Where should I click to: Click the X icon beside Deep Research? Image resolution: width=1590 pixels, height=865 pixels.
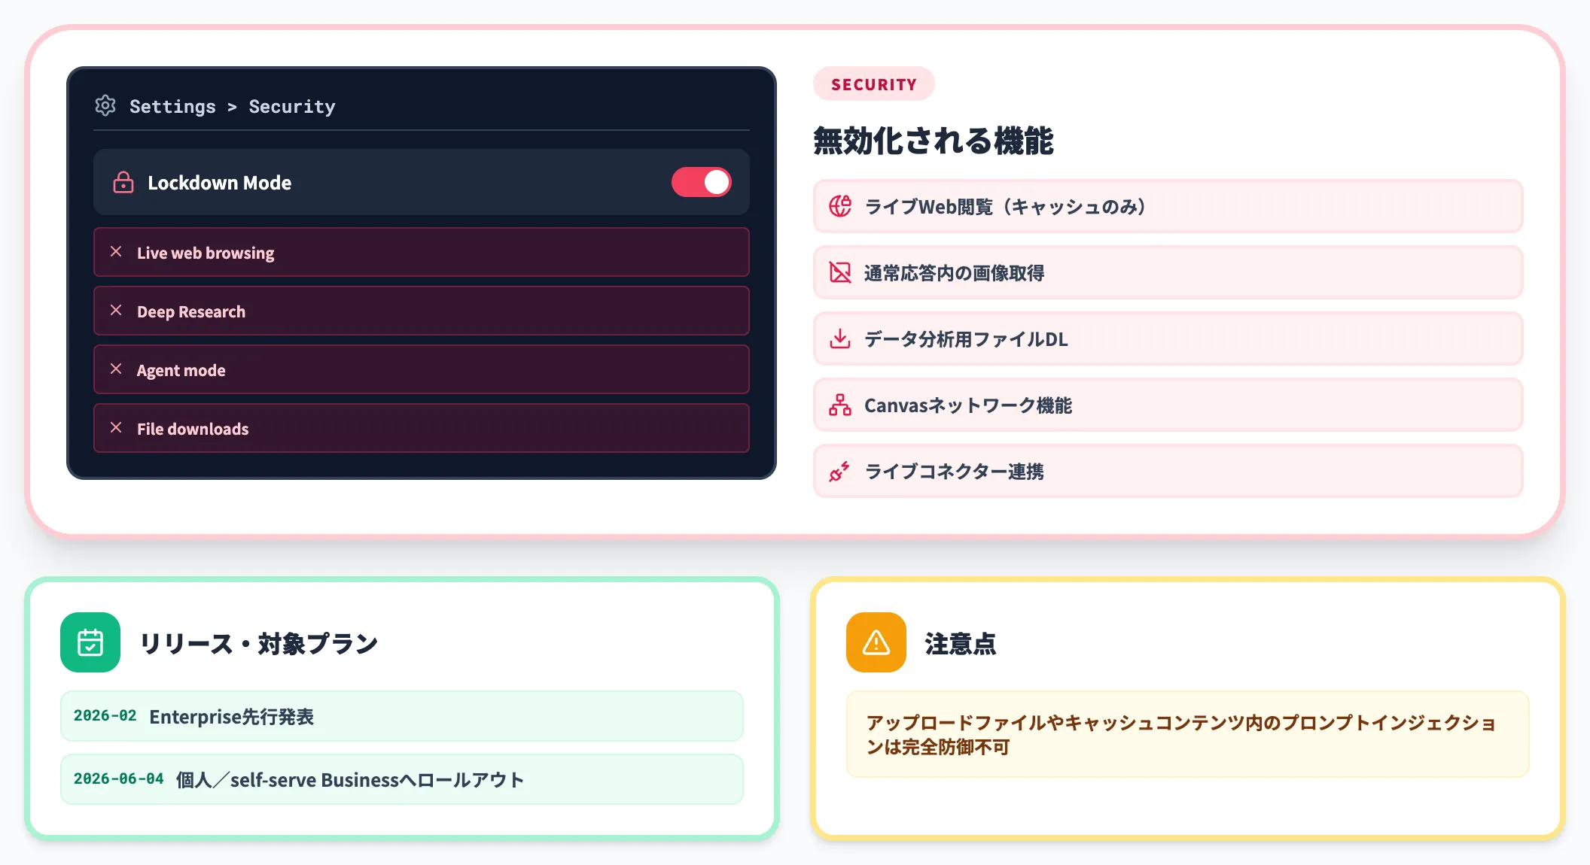116,310
